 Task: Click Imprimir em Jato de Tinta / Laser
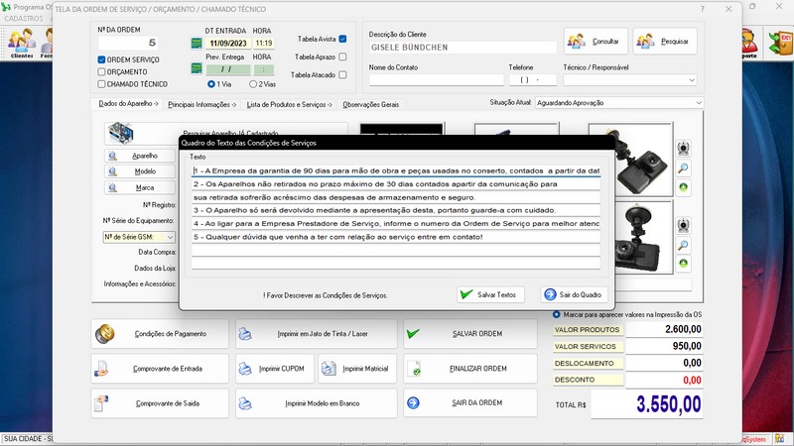(x=316, y=334)
